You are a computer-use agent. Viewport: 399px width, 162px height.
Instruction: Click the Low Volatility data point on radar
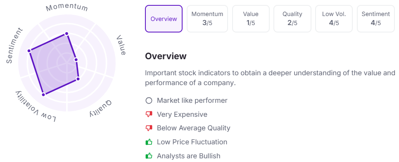(x=43, y=95)
